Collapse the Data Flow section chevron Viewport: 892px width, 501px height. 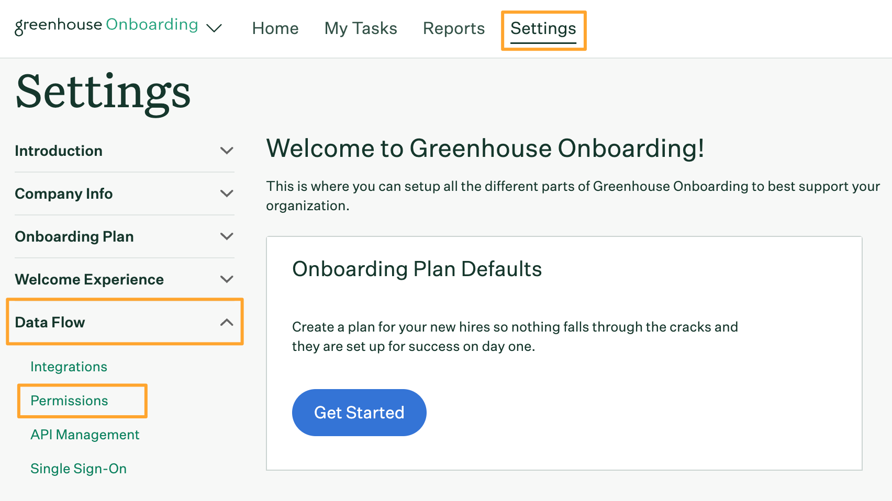[227, 322]
